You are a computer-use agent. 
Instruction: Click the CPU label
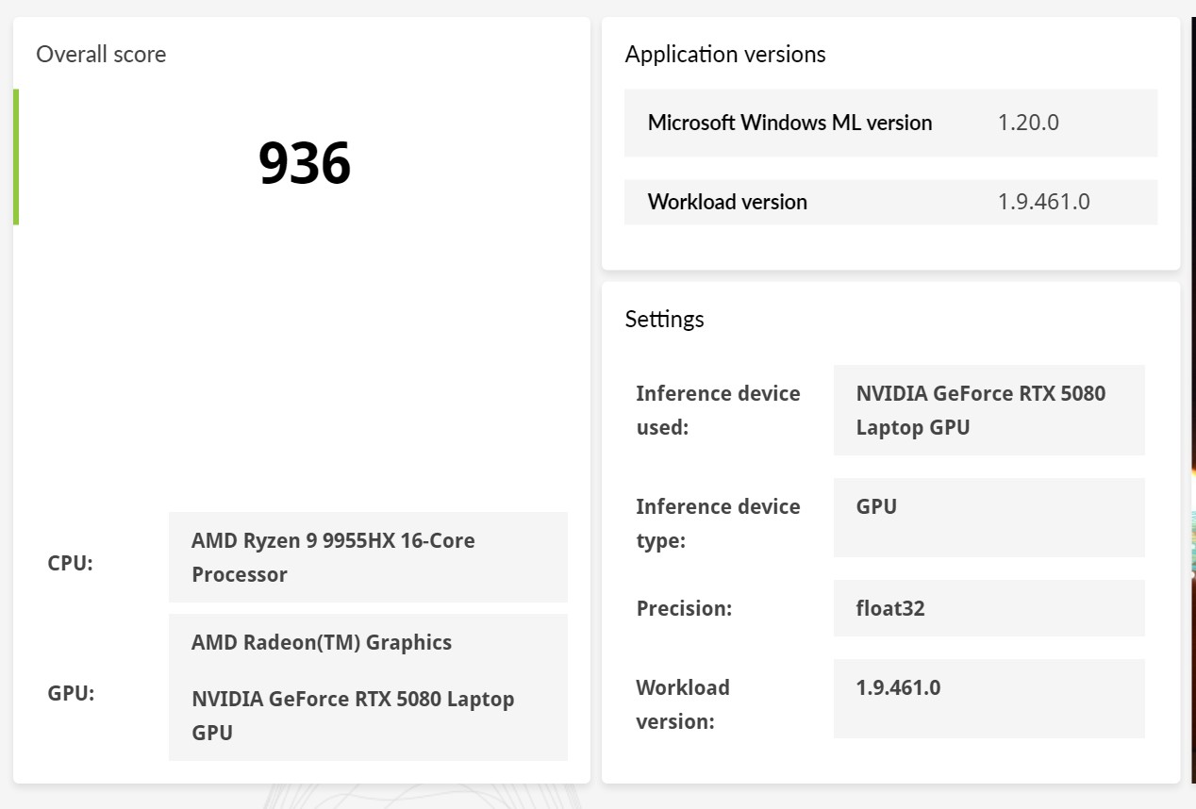pyautogui.click(x=71, y=563)
